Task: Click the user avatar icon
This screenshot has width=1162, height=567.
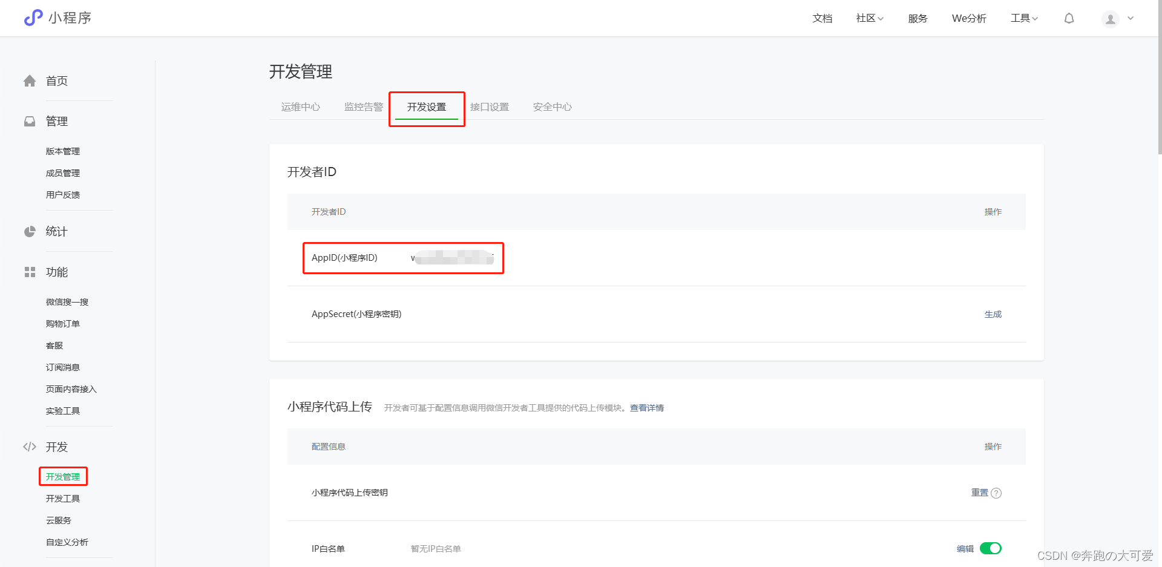Action: pos(1111,19)
